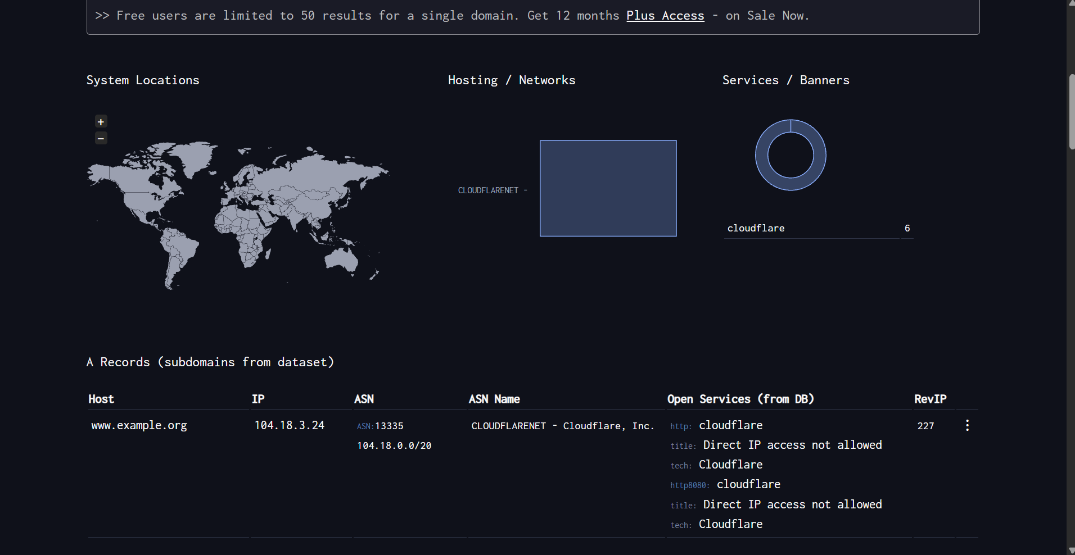The height and width of the screenshot is (555, 1075).
Task: Open the three-dot menu for www.example.org row
Action: pyautogui.click(x=967, y=426)
